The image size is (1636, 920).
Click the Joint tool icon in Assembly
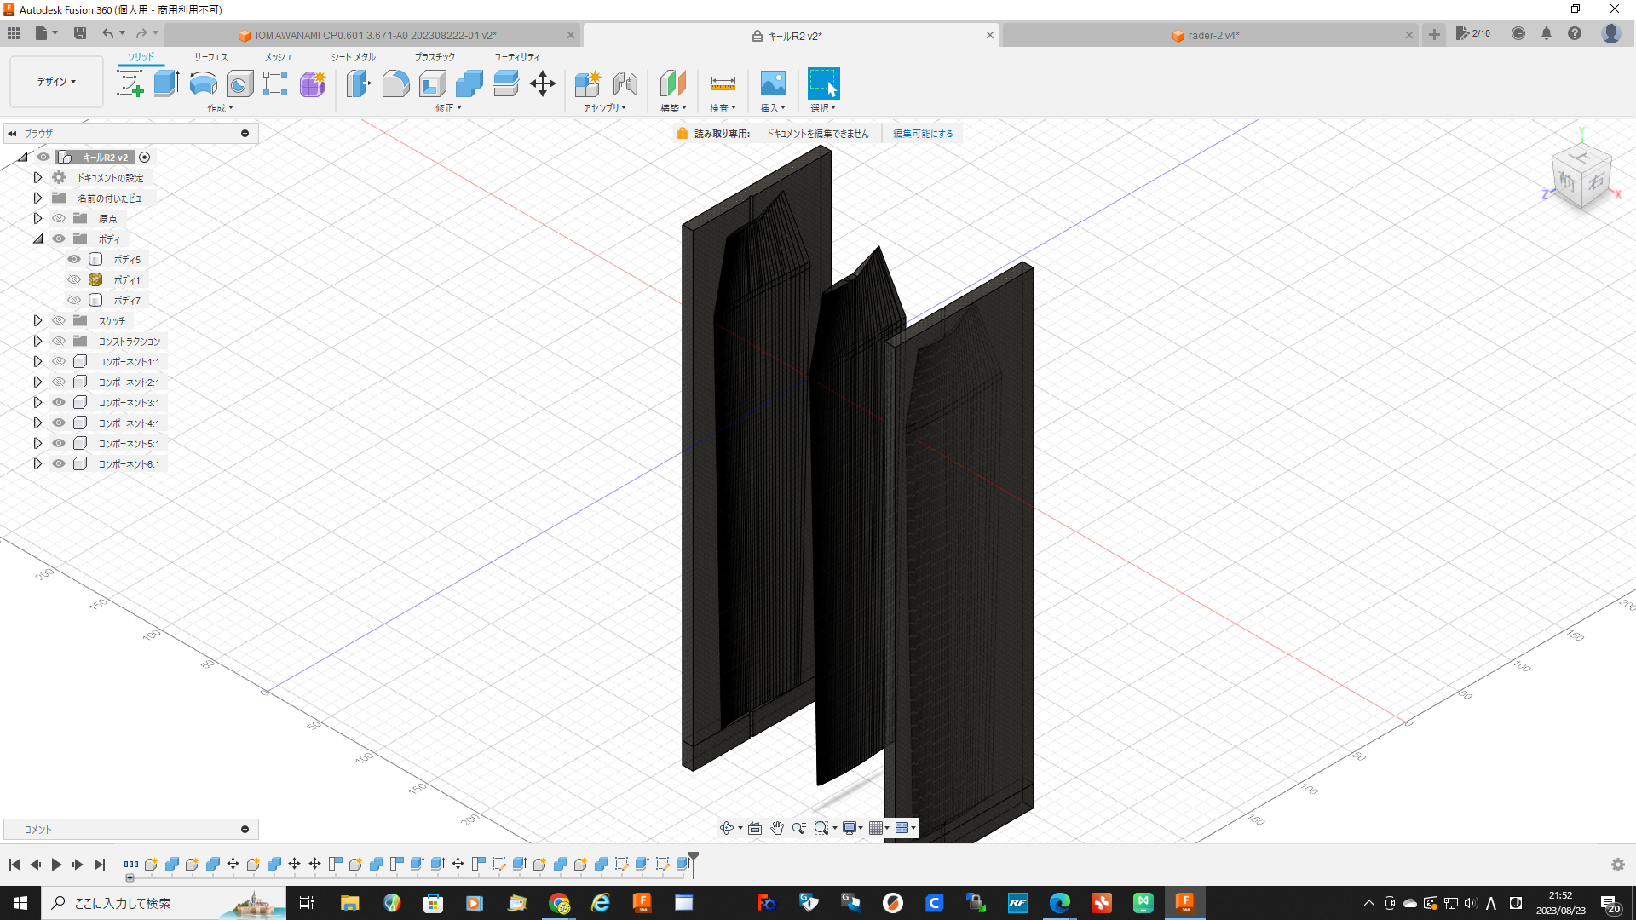[x=625, y=83]
